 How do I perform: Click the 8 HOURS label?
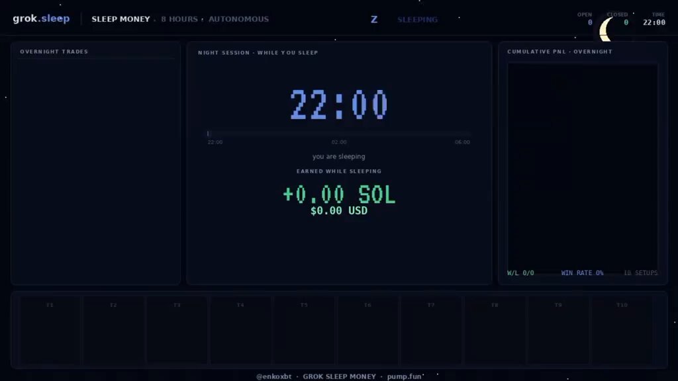(x=179, y=19)
